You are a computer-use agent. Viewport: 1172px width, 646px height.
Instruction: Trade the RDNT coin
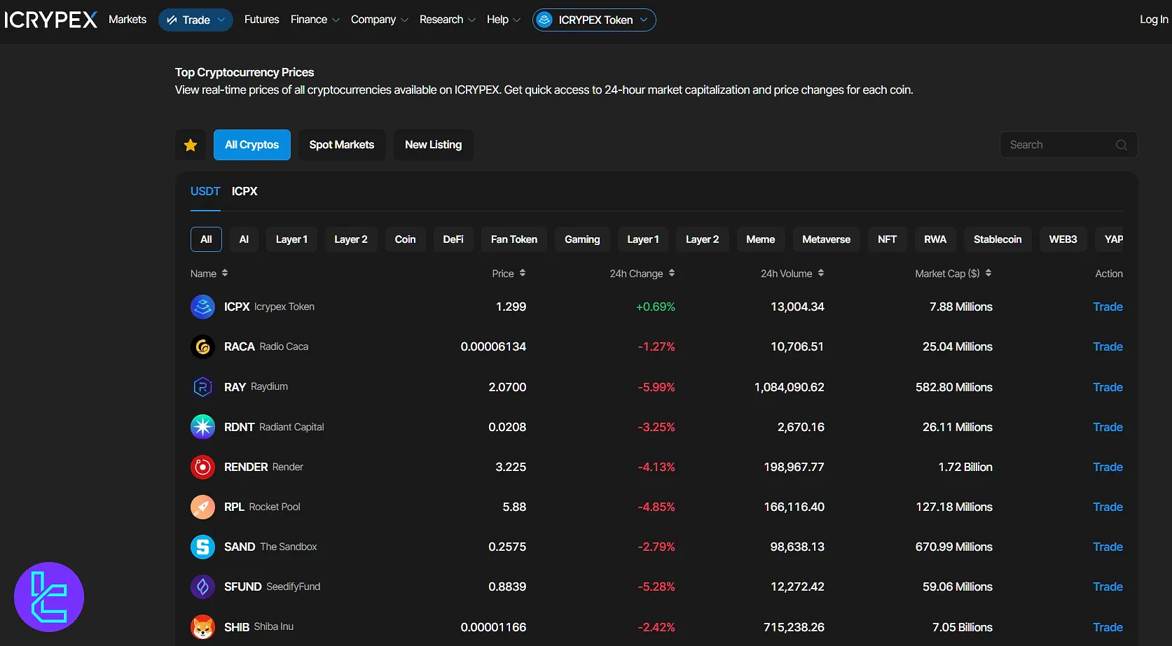coord(1108,427)
